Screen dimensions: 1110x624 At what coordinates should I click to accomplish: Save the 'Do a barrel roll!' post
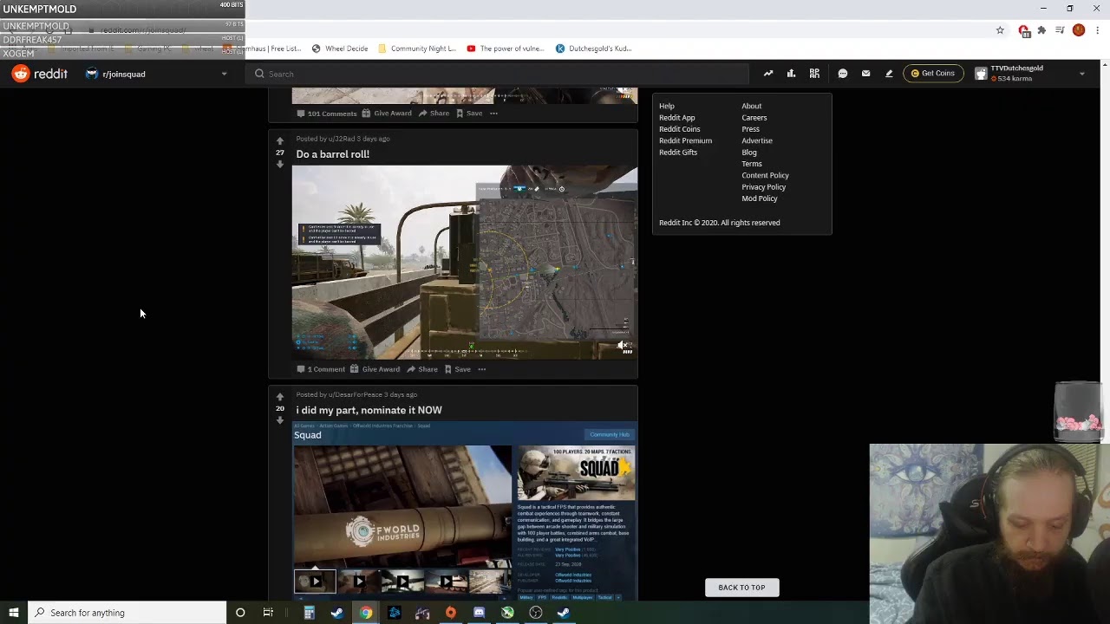click(457, 369)
